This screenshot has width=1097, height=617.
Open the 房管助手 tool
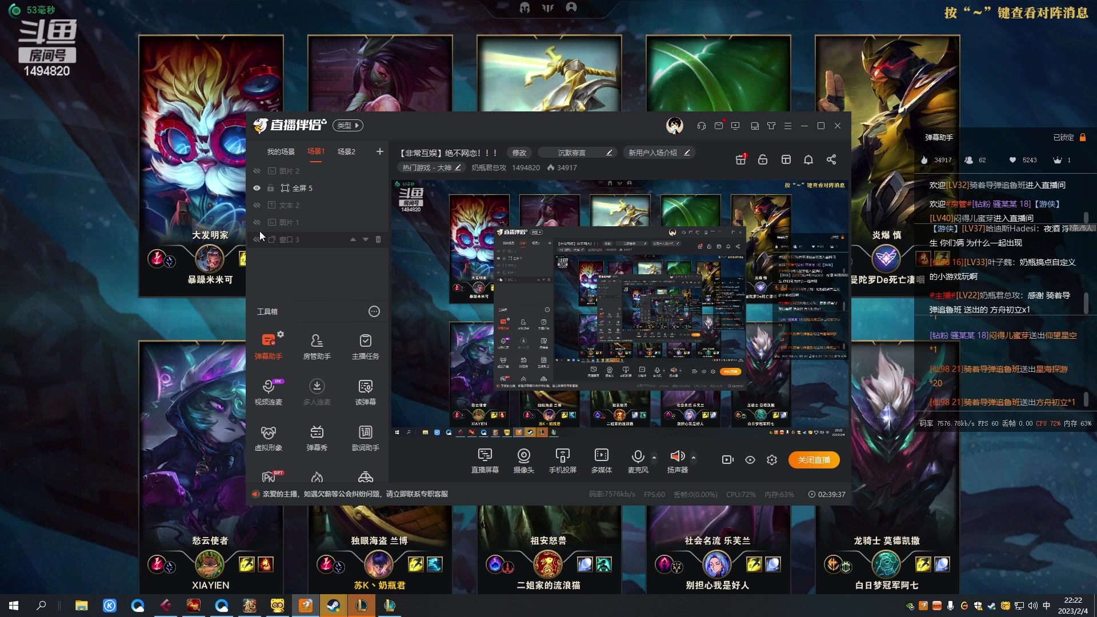pos(317,346)
